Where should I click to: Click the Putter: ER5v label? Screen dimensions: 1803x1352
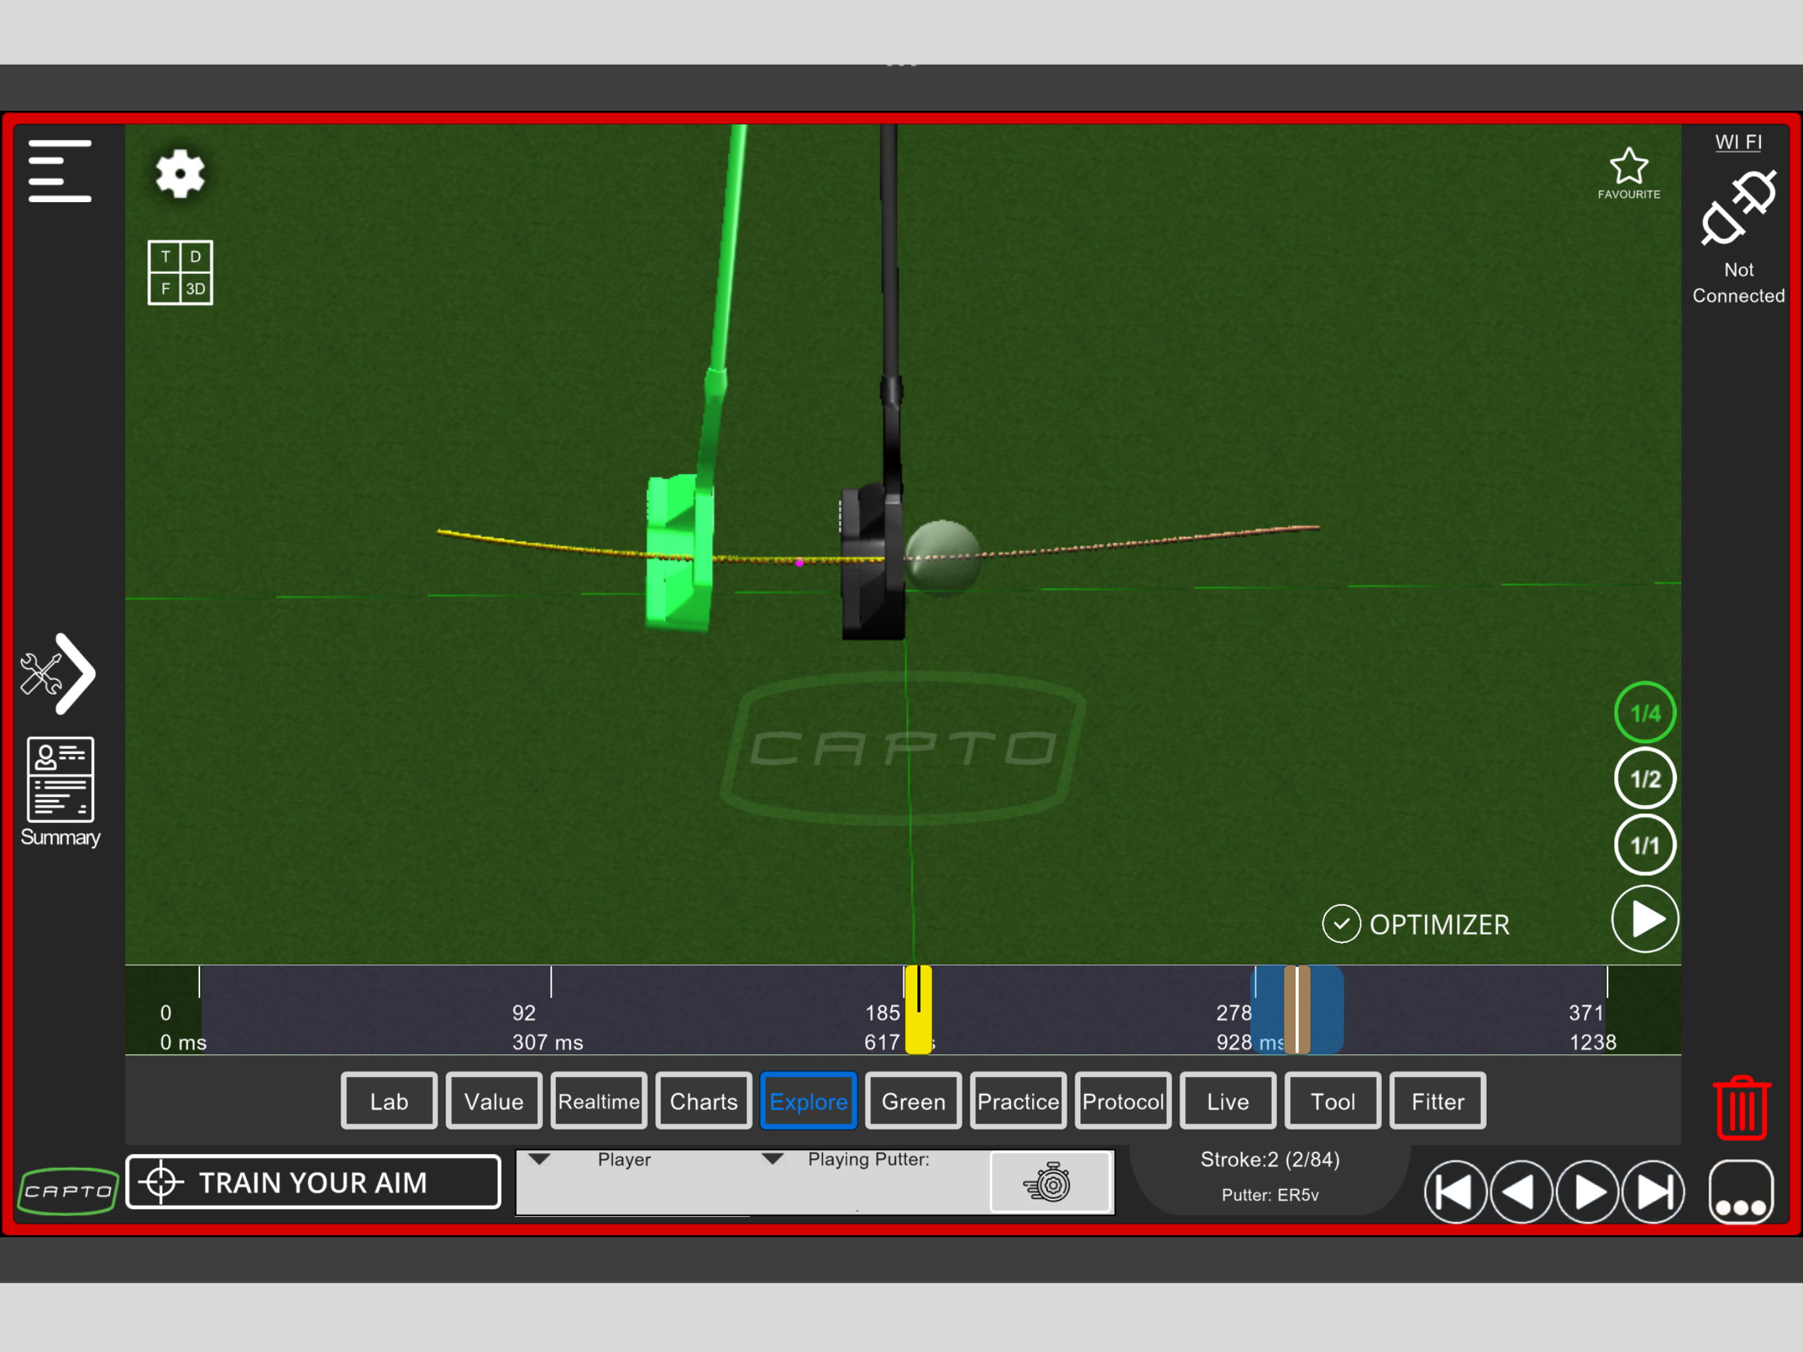(x=1270, y=1195)
